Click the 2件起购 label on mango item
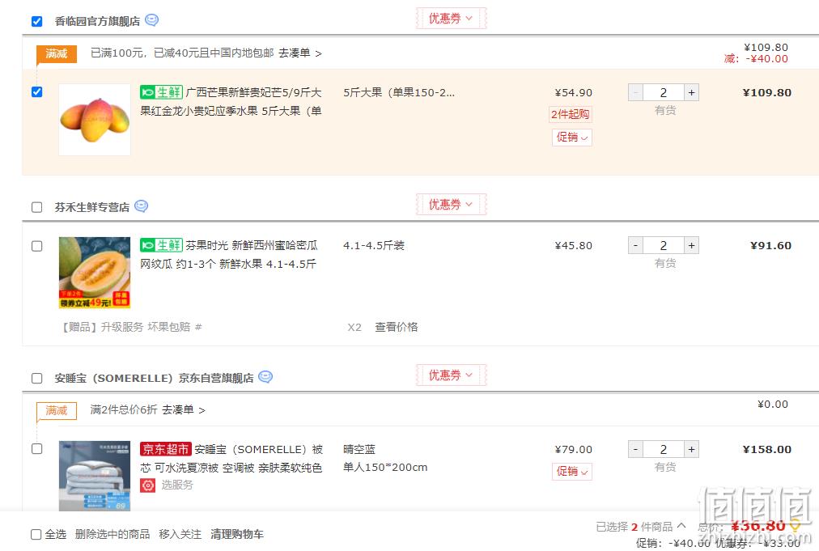 571,114
